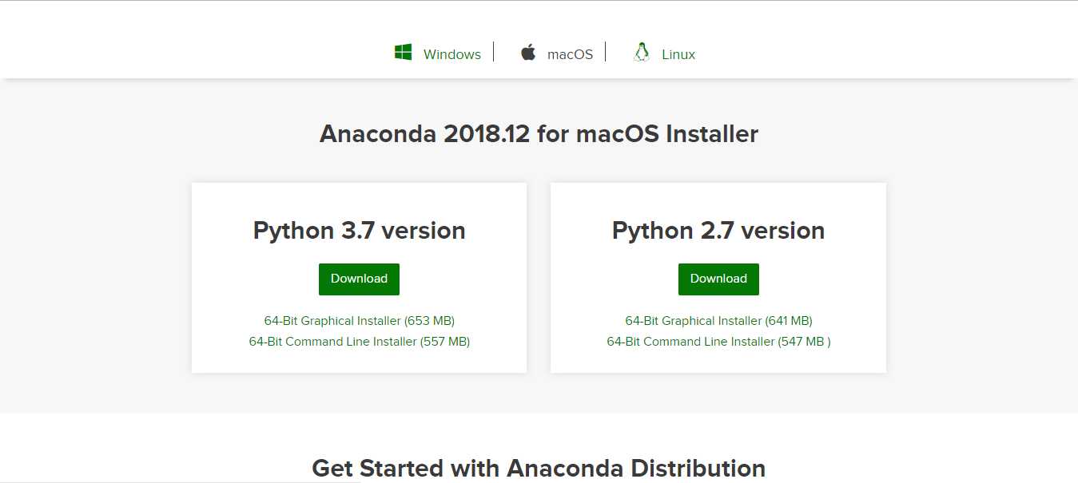The width and height of the screenshot is (1078, 483).
Task: Click the Python 2.7 version heading
Action: click(x=718, y=231)
